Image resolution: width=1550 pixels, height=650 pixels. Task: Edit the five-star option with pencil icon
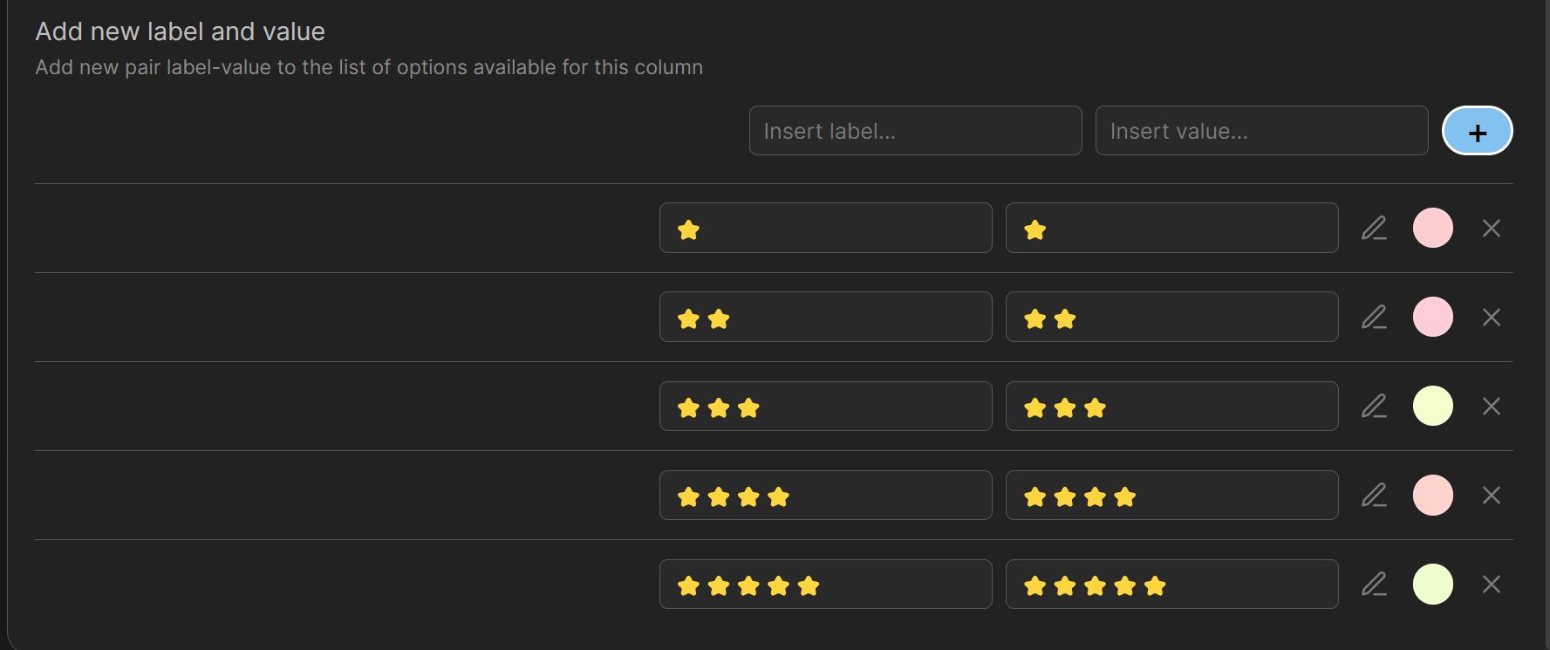click(1374, 584)
